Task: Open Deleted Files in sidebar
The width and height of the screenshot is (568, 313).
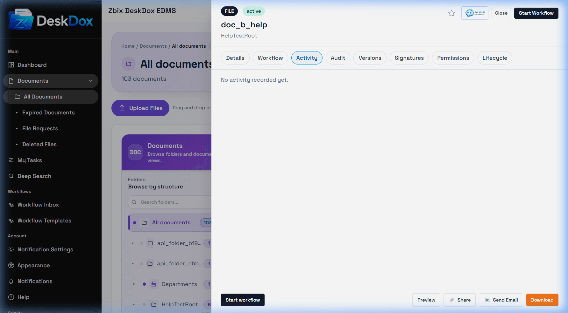Action: pos(39,144)
